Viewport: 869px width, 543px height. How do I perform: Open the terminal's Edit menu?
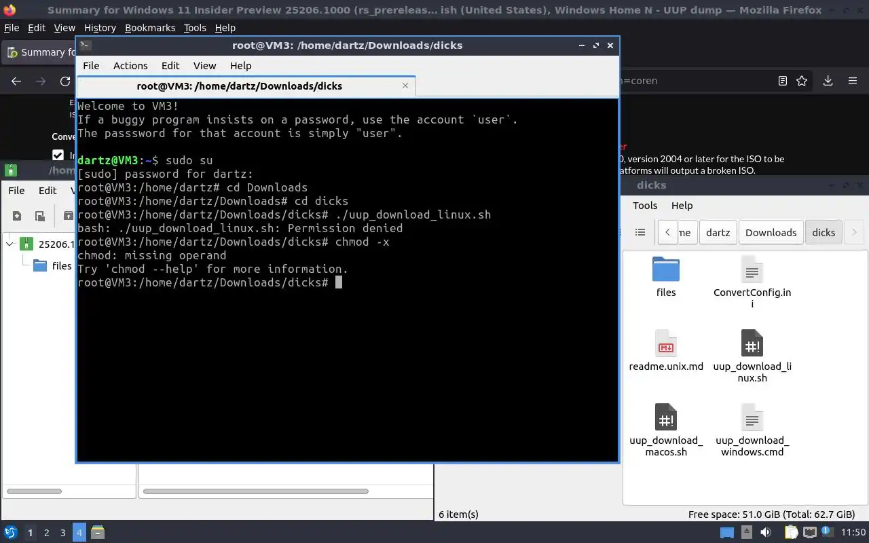pyautogui.click(x=170, y=66)
